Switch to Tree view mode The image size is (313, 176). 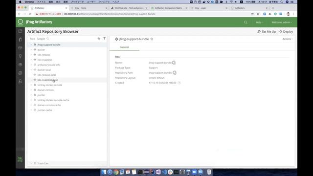coord(32,39)
